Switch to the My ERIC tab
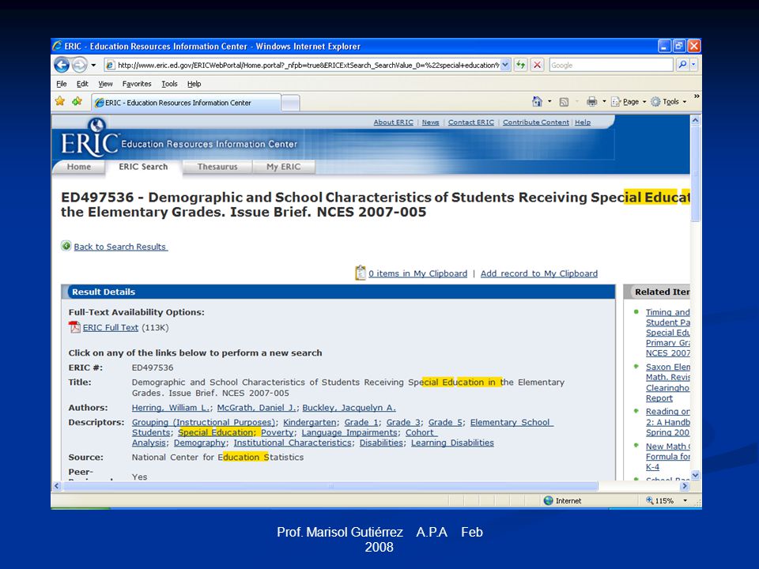 [x=284, y=167]
